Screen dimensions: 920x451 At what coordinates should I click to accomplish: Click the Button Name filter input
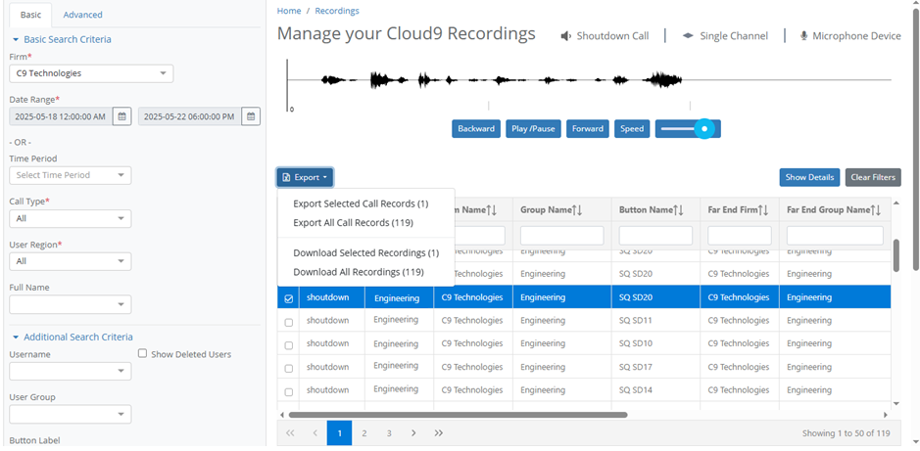point(655,236)
